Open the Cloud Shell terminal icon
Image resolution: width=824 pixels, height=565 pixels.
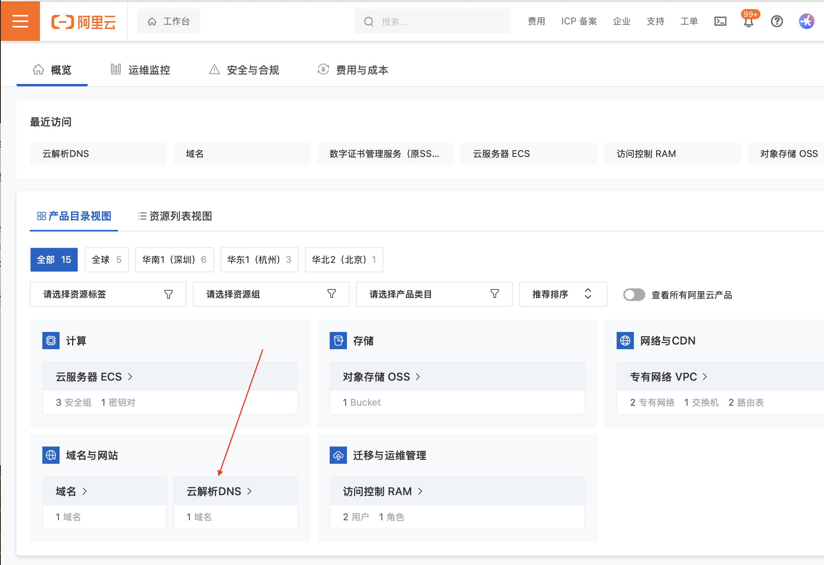point(720,21)
